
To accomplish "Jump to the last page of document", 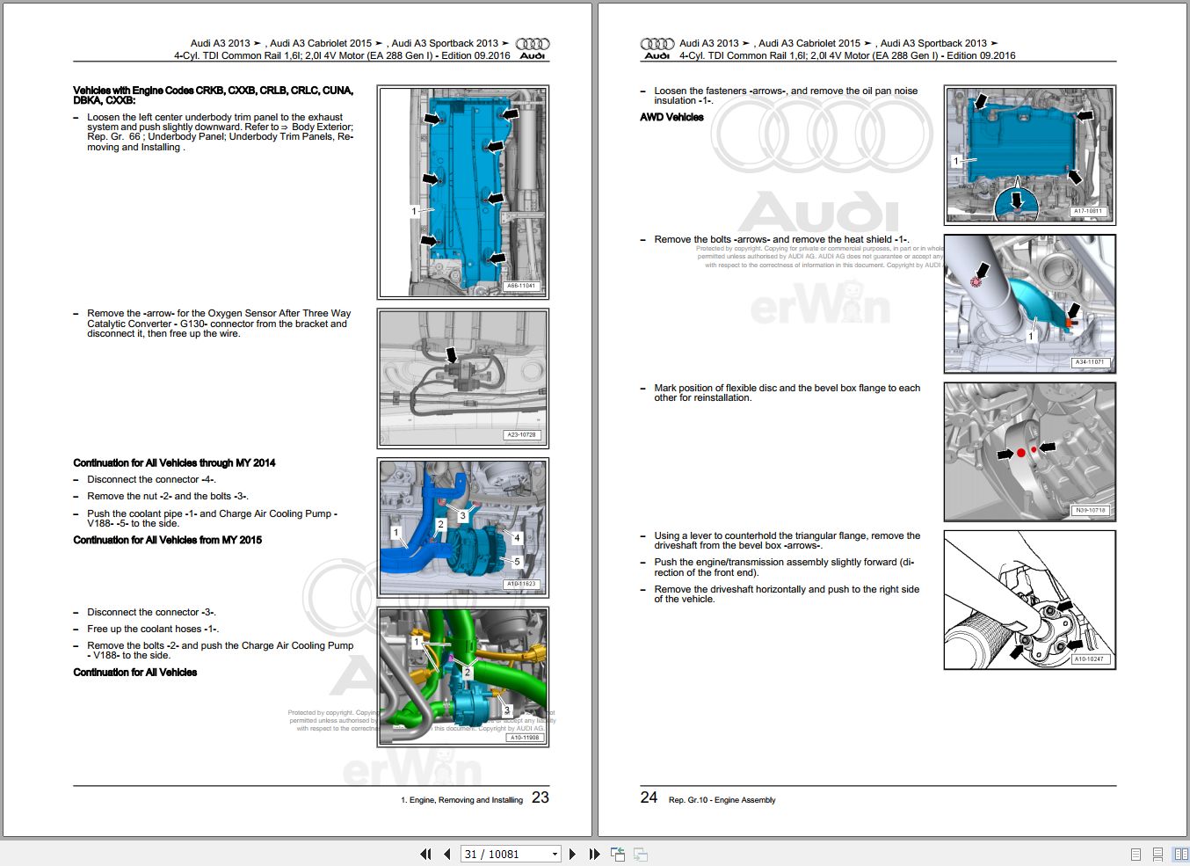I will point(594,854).
